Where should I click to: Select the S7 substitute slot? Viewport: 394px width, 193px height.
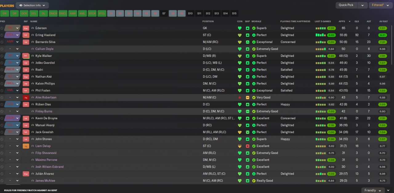164,14
